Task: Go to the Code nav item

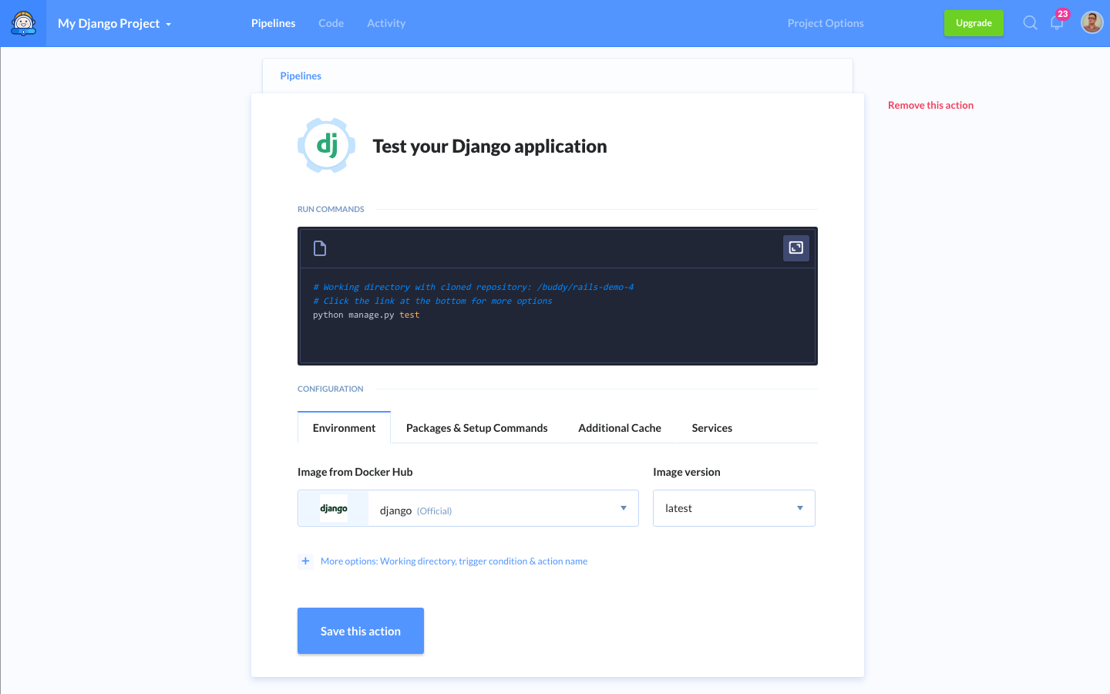Action: tap(331, 23)
